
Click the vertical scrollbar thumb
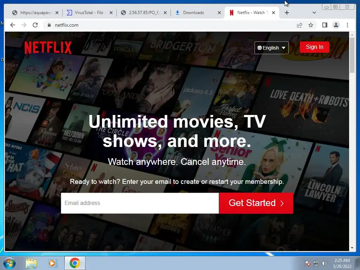[352, 55]
